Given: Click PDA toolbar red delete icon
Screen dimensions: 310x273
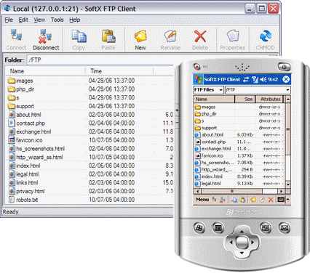Looking at the screenshot, I should 271,200.
